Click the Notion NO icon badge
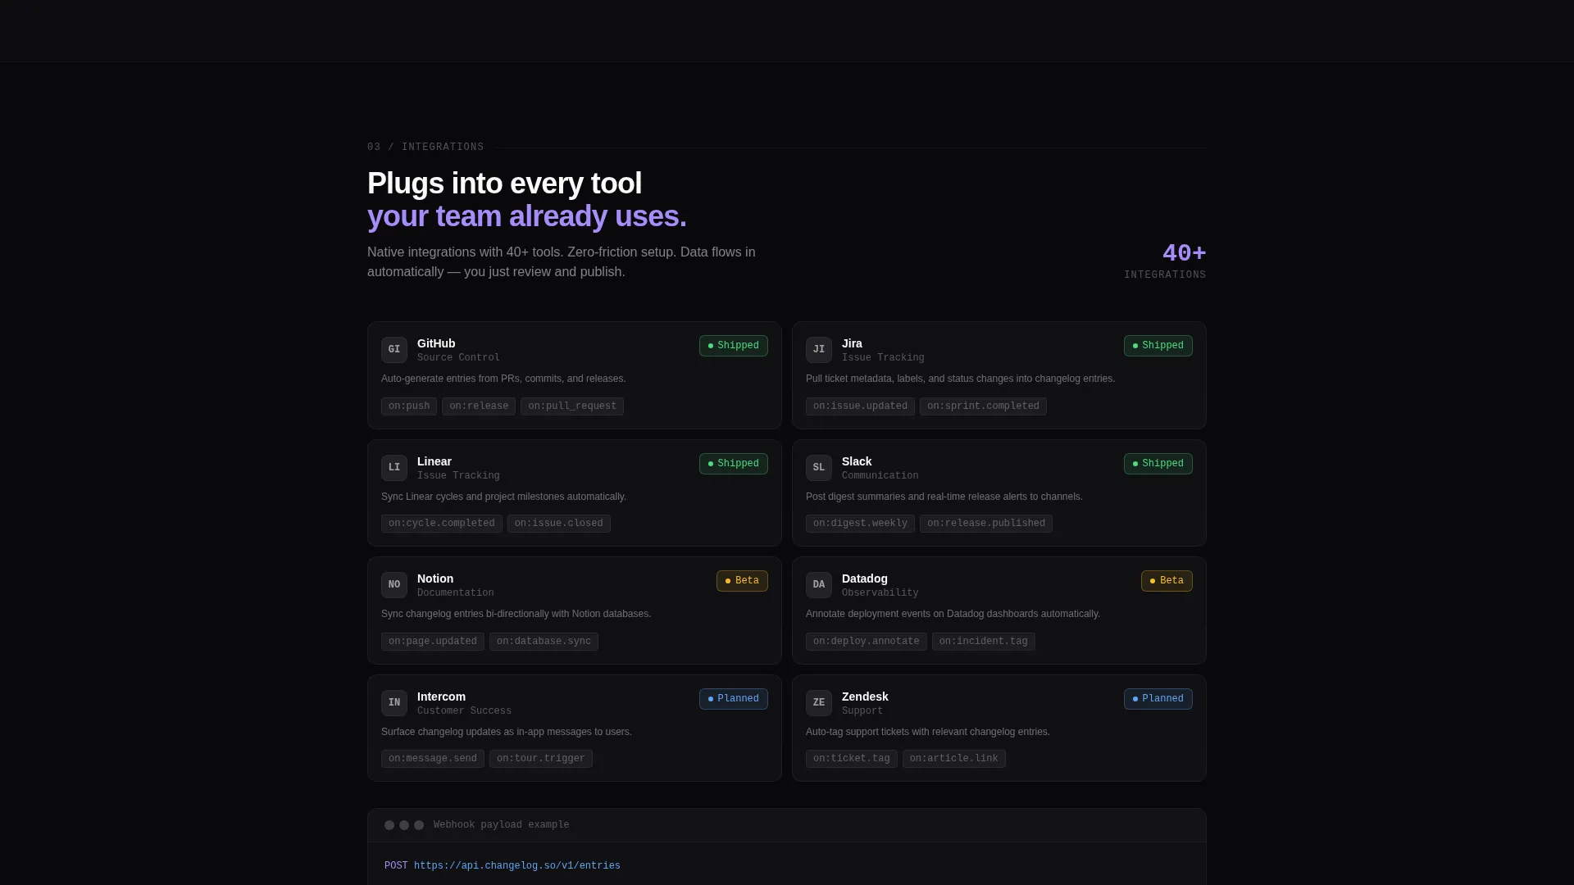Viewport: 1574px width, 885px height. (394, 585)
